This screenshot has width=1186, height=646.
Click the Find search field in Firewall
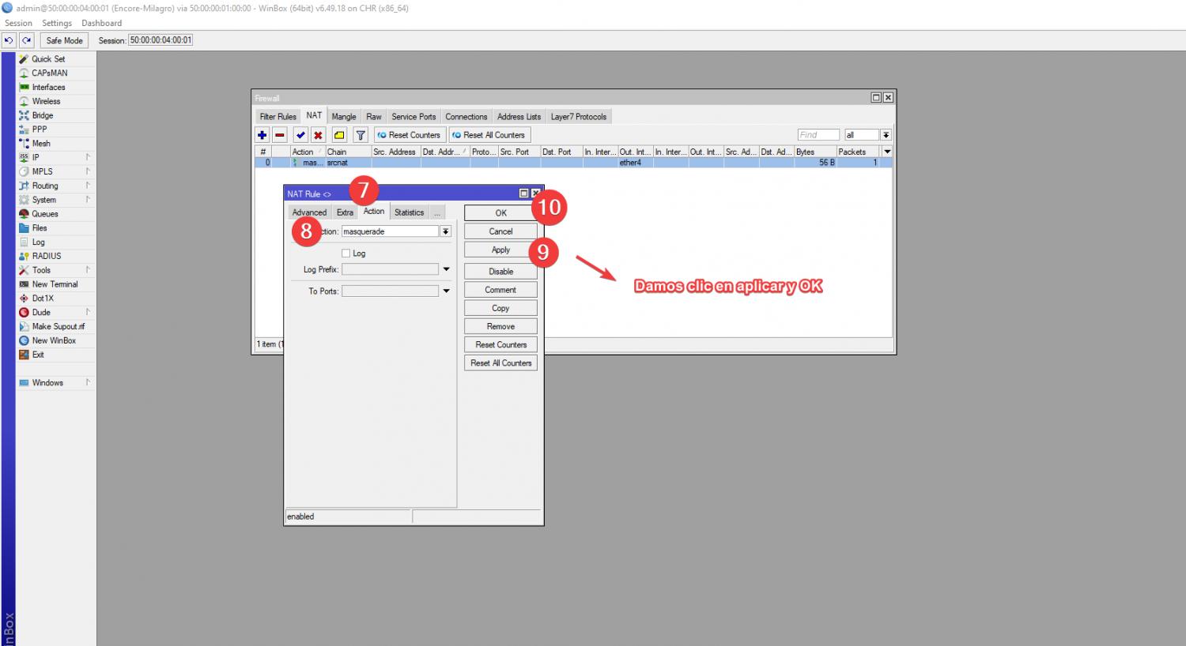818,135
